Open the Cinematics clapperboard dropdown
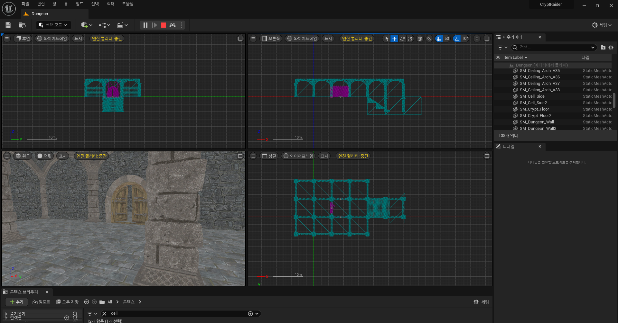Viewport: 618px width, 323px height. (122, 25)
